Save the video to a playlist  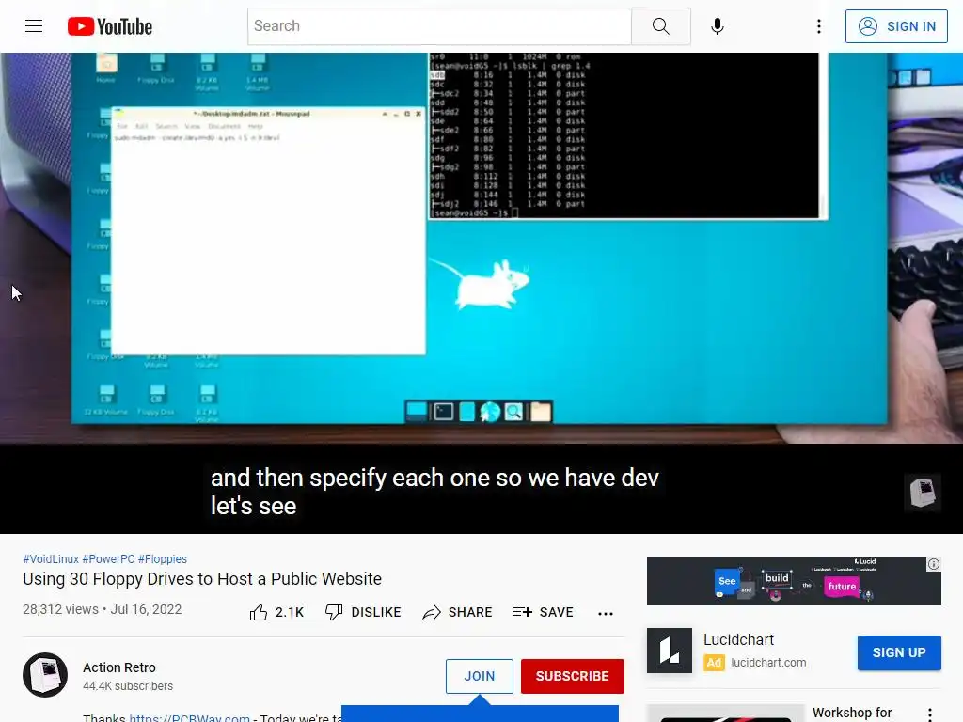(543, 612)
